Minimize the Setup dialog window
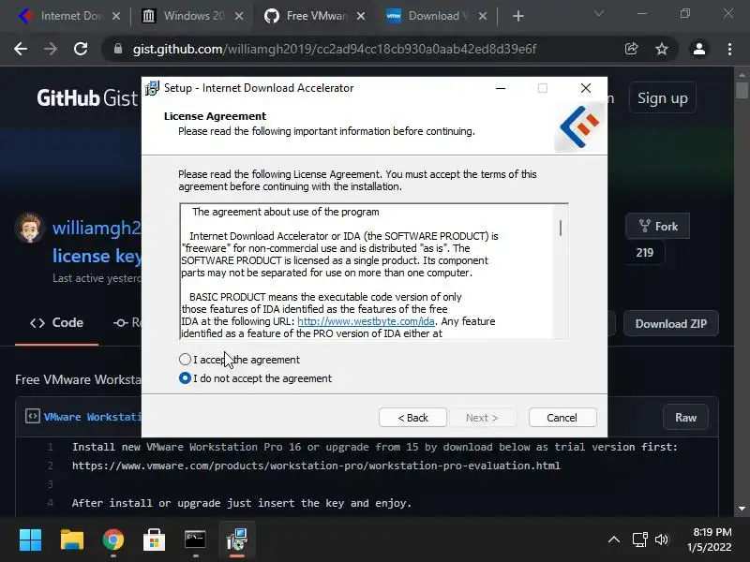 [501, 88]
